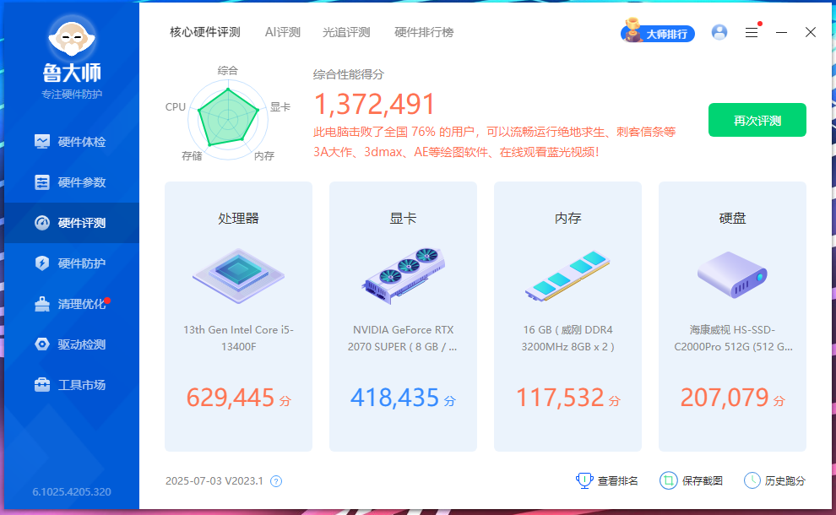Click the 综合性能得分 label
Screen dimensions: 836x515
coord(349,74)
